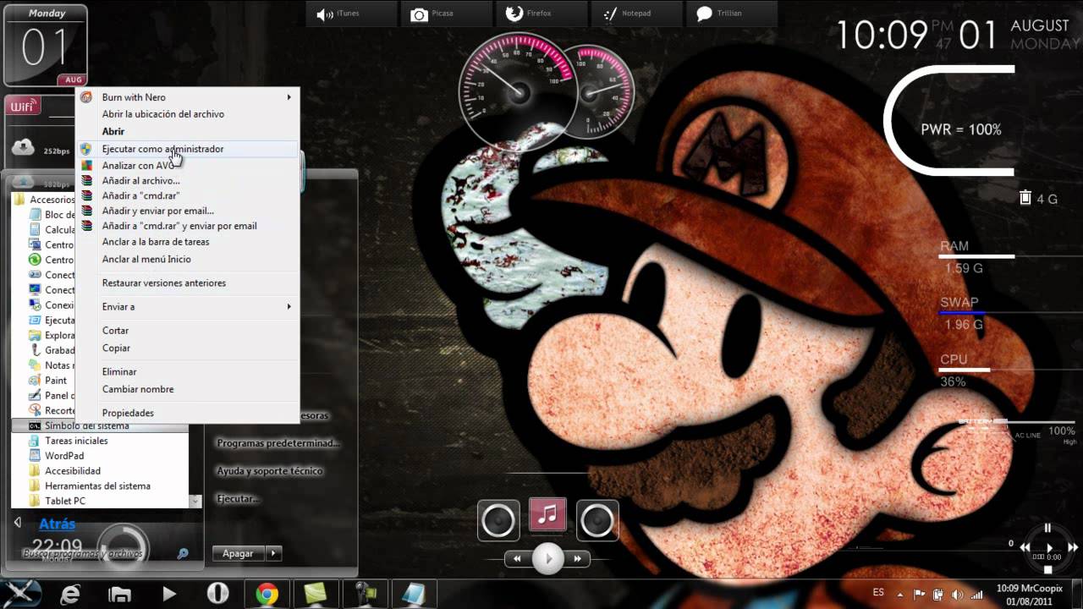Click the power plug tray icon
The height and width of the screenshot is (609, 1083).
coord(940,594)
